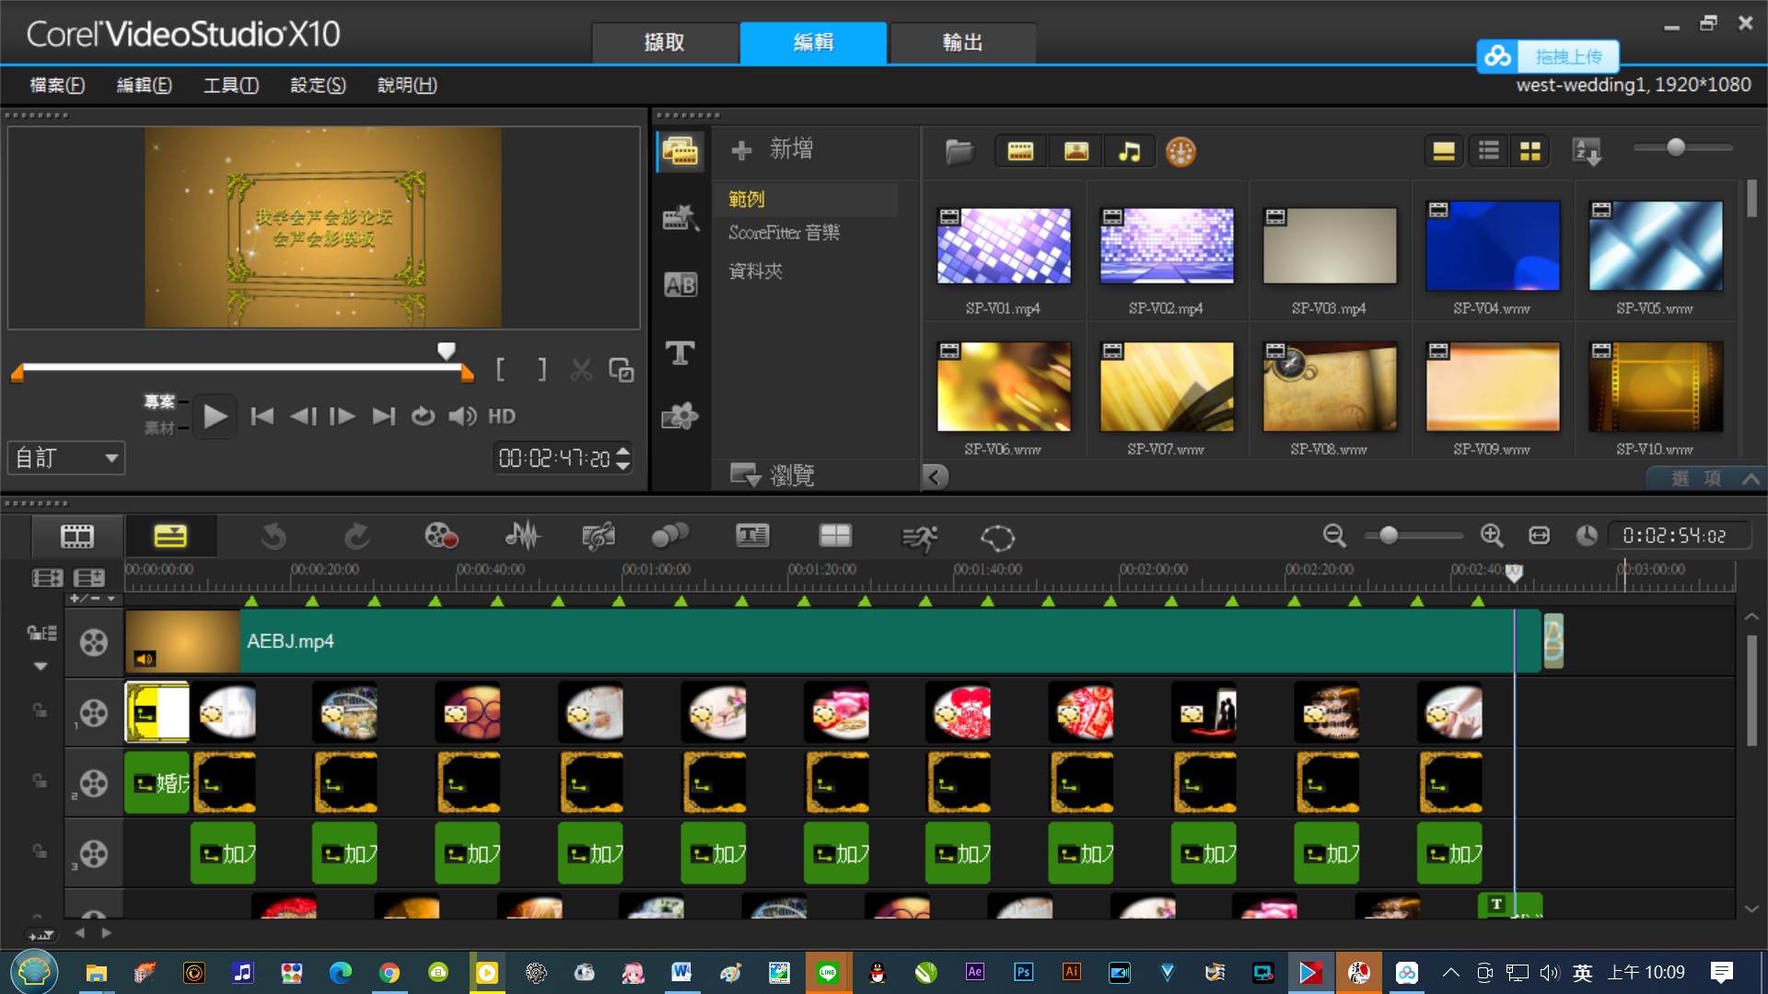Enlarge the preview window

coord(622,370)
